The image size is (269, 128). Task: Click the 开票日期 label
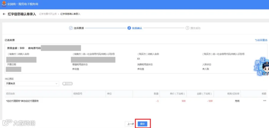tap(11, 64)
